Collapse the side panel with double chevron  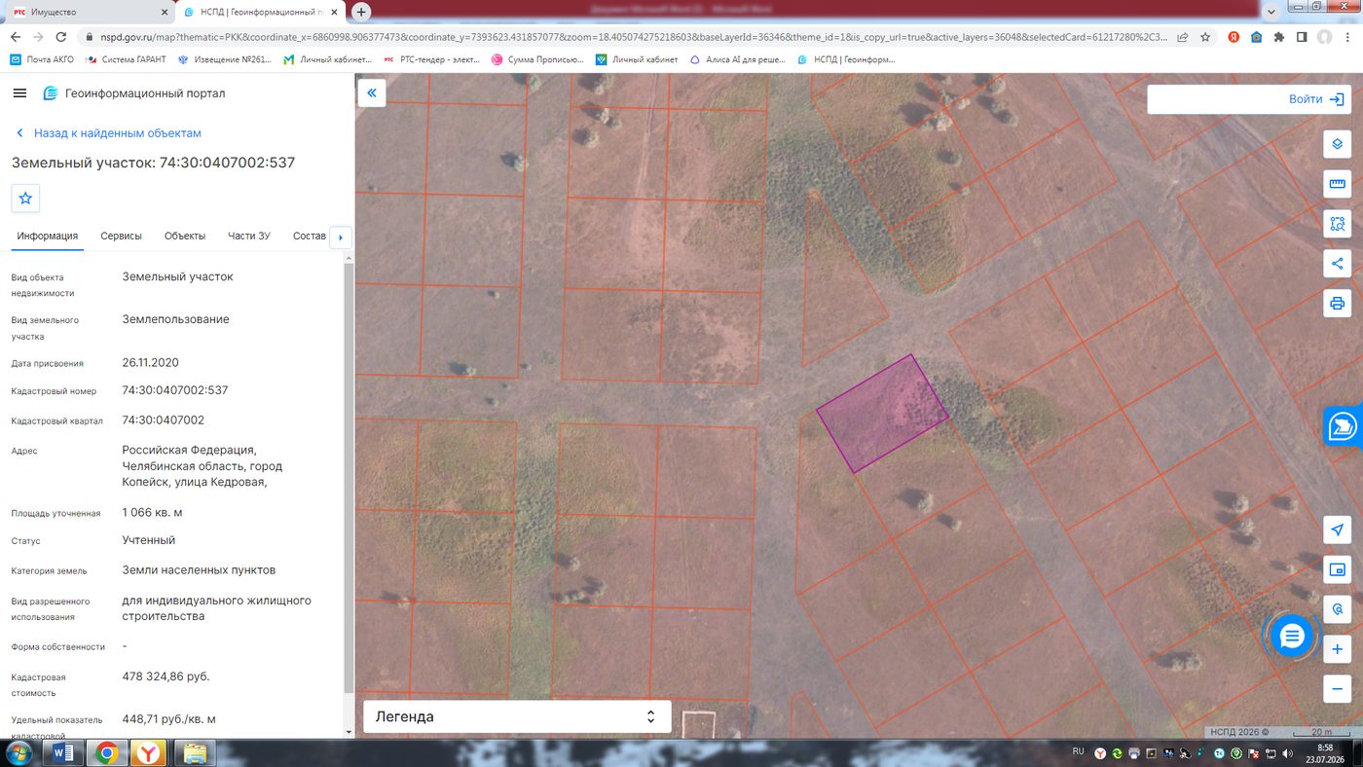(372, 93)
